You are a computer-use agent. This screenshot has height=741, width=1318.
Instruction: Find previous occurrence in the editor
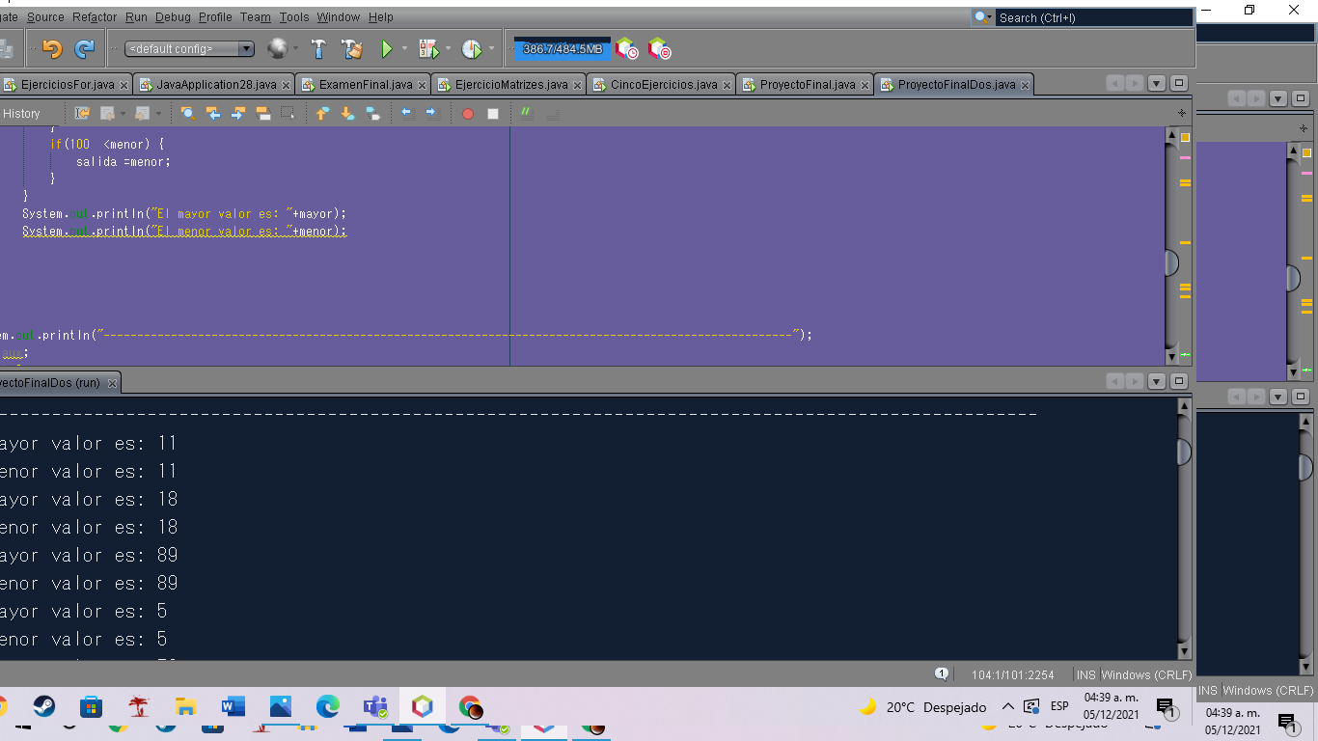pyautogui.click(x=213, y=113)
